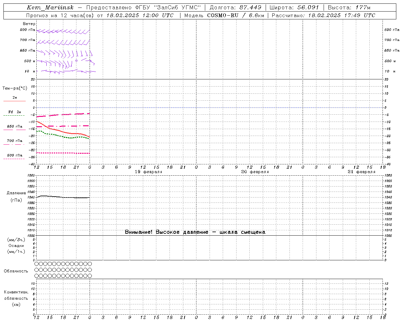
Task: Click the 'Предоставлено ФГБУ "ЗапСиб УГМС"' text
Action: click(x=143, y=7)
